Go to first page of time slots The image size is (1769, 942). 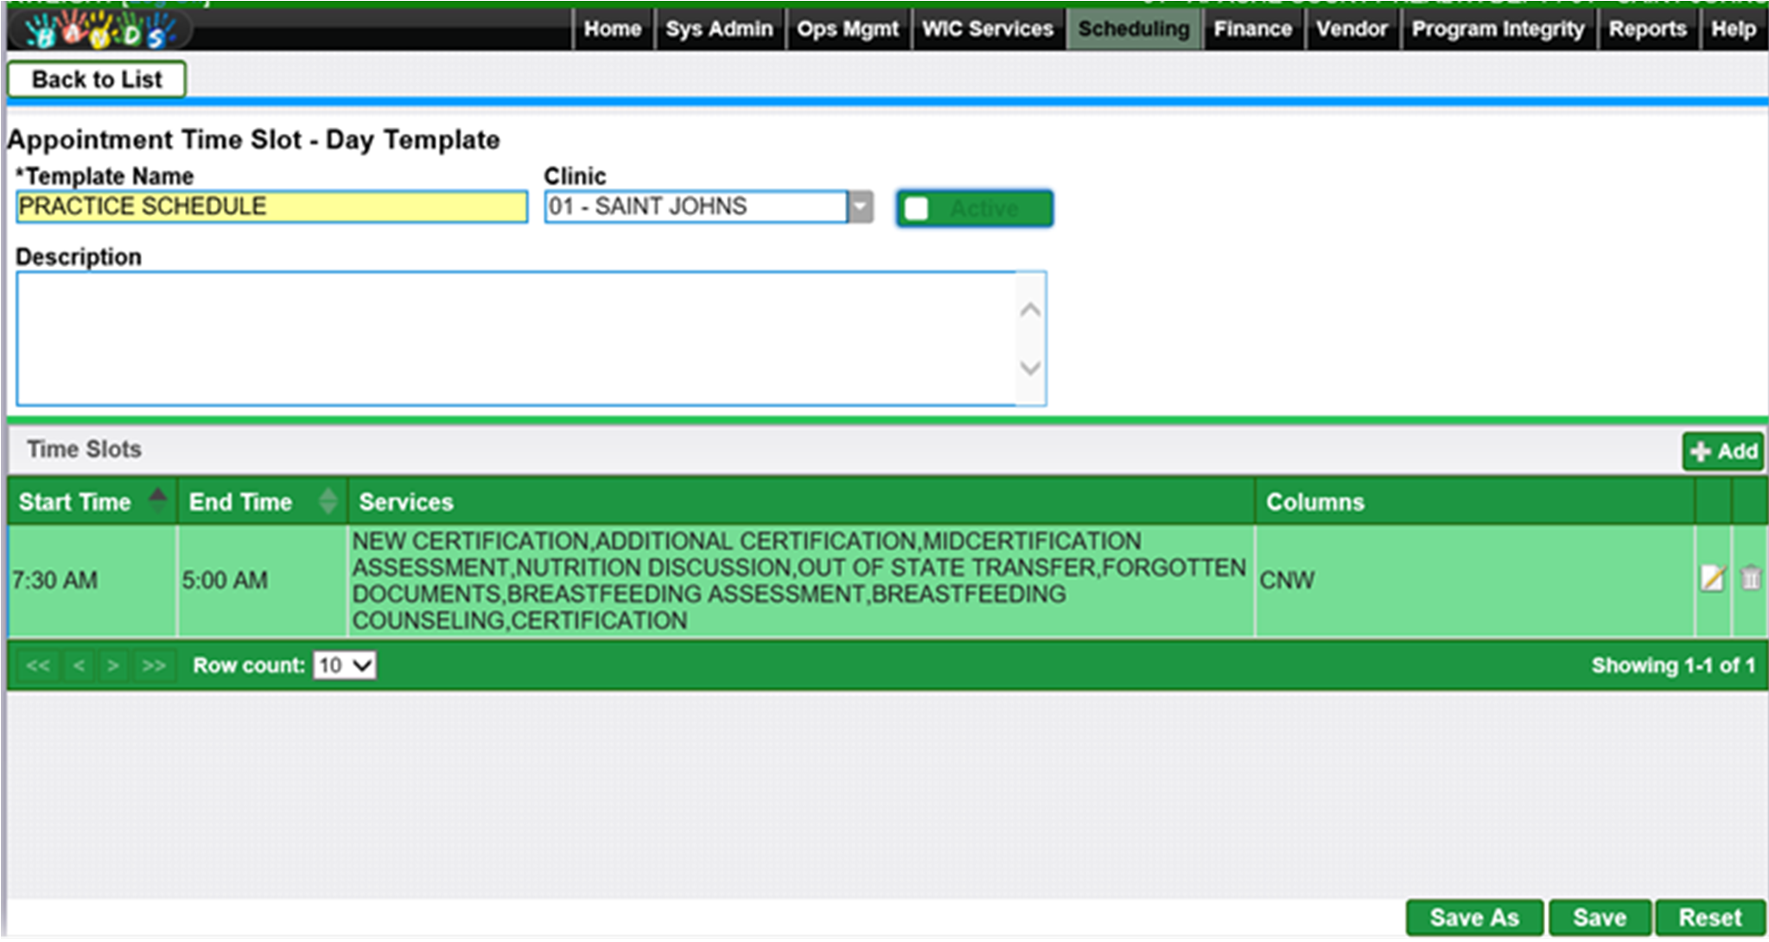(38, 665)
